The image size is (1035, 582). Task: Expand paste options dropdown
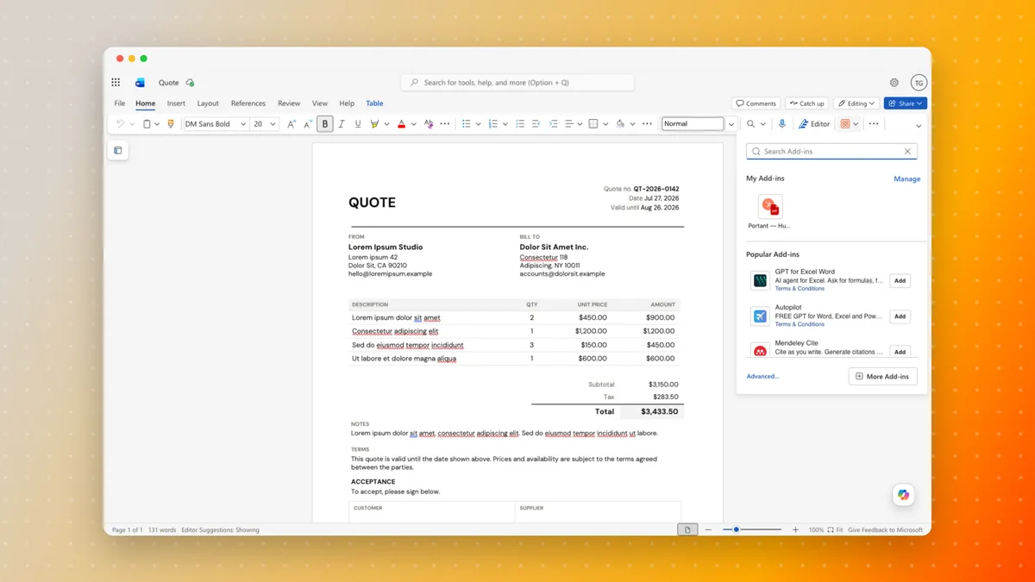coord(157,124)
